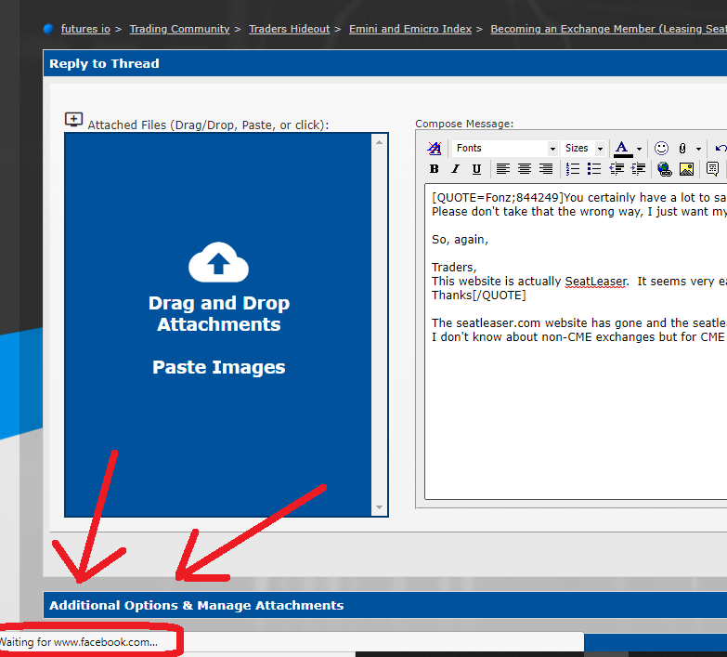
Task: Insert an unordered bullet list
Action: click(x=594, y=169)
